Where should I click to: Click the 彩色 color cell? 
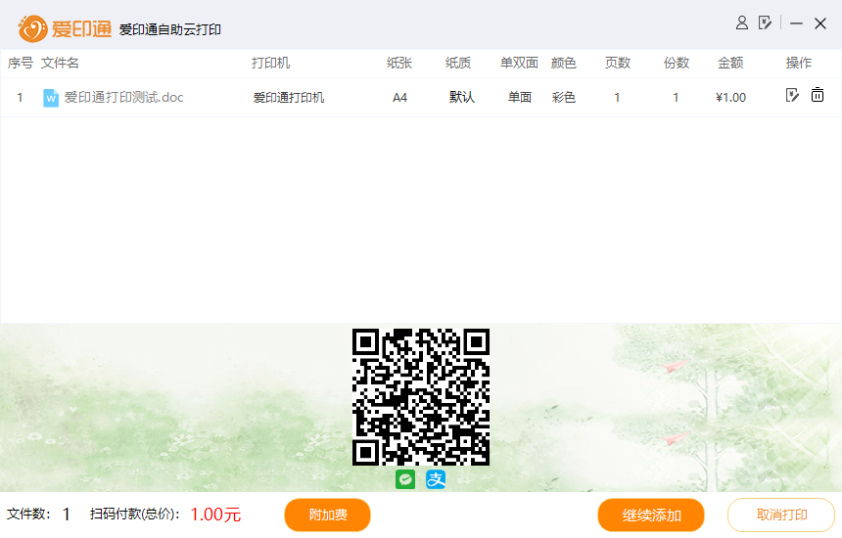tap(563, 97)
